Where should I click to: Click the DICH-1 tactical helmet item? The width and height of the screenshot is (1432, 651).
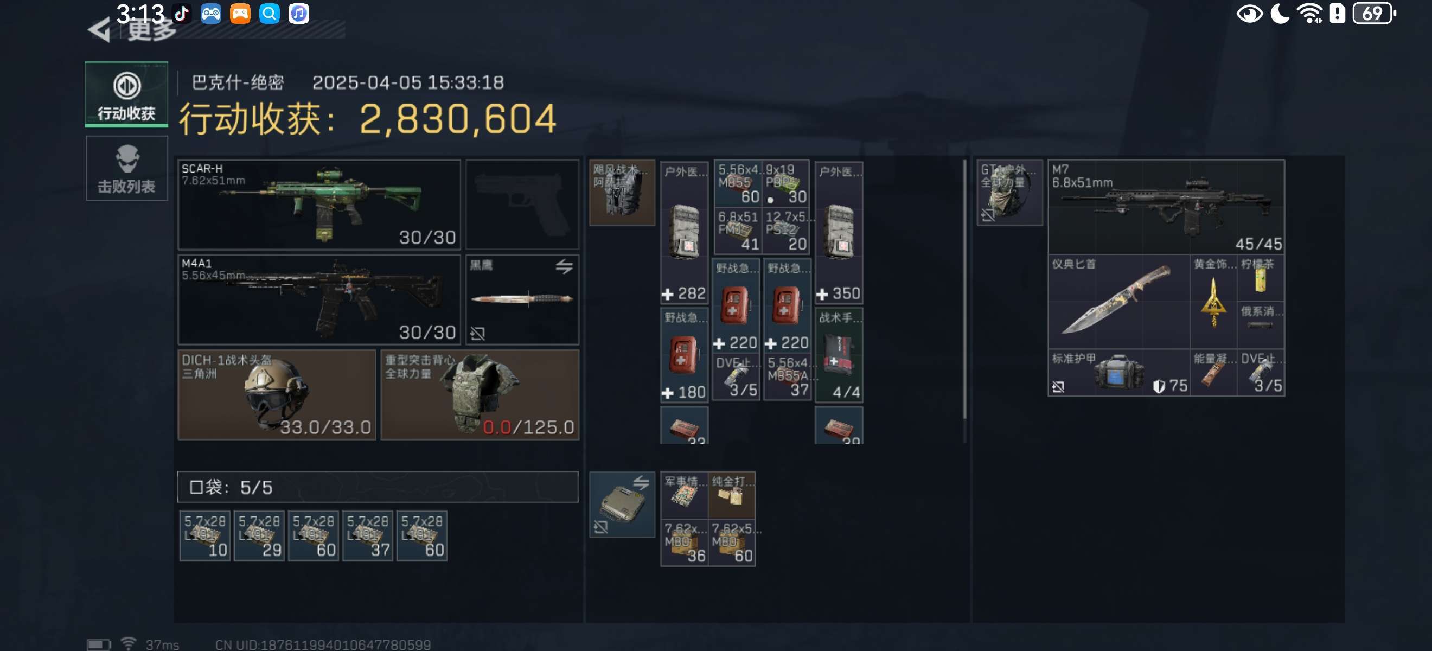(276, 394)
